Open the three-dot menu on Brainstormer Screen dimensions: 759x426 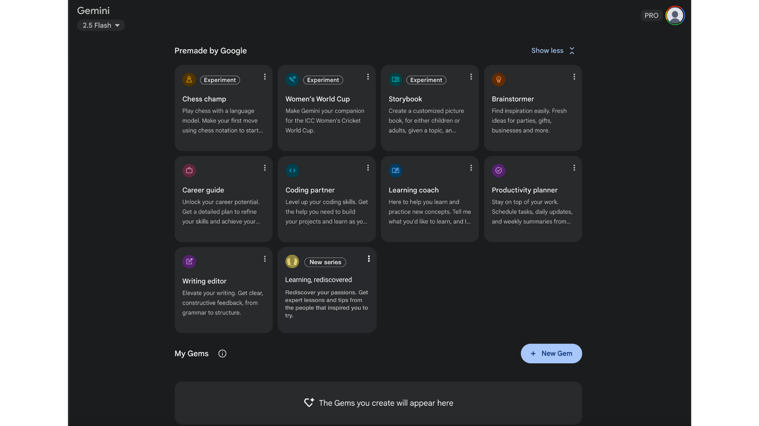pyautogui.click(x=574, y=77)
